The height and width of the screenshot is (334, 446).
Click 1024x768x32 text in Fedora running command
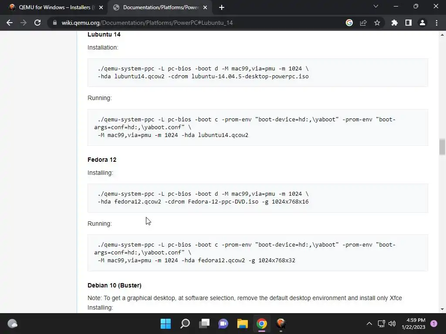click(277, 261)
